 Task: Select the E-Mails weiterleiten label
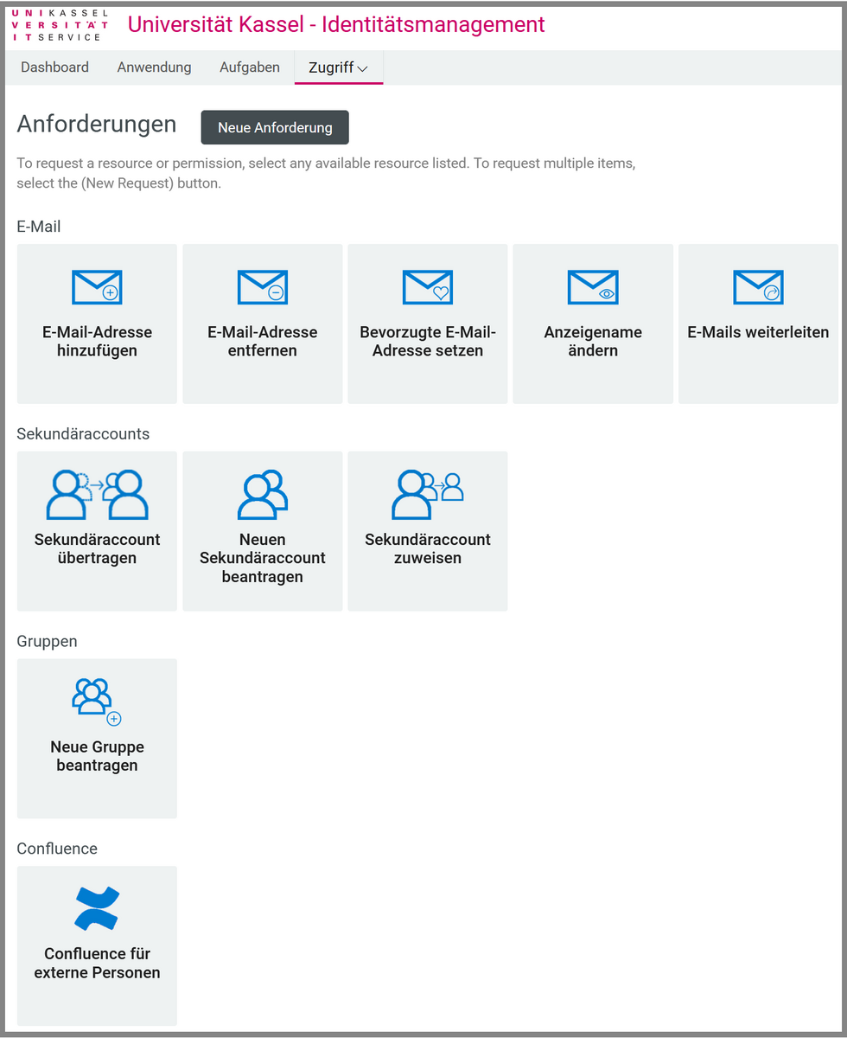coord(758,332)
